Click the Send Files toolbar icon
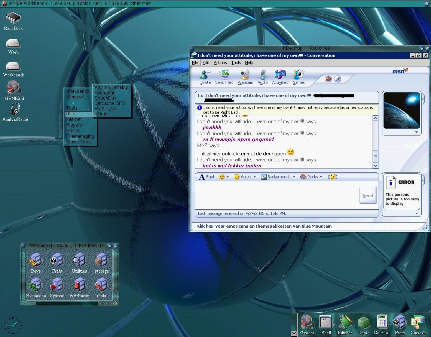 [x=224, y=77]
